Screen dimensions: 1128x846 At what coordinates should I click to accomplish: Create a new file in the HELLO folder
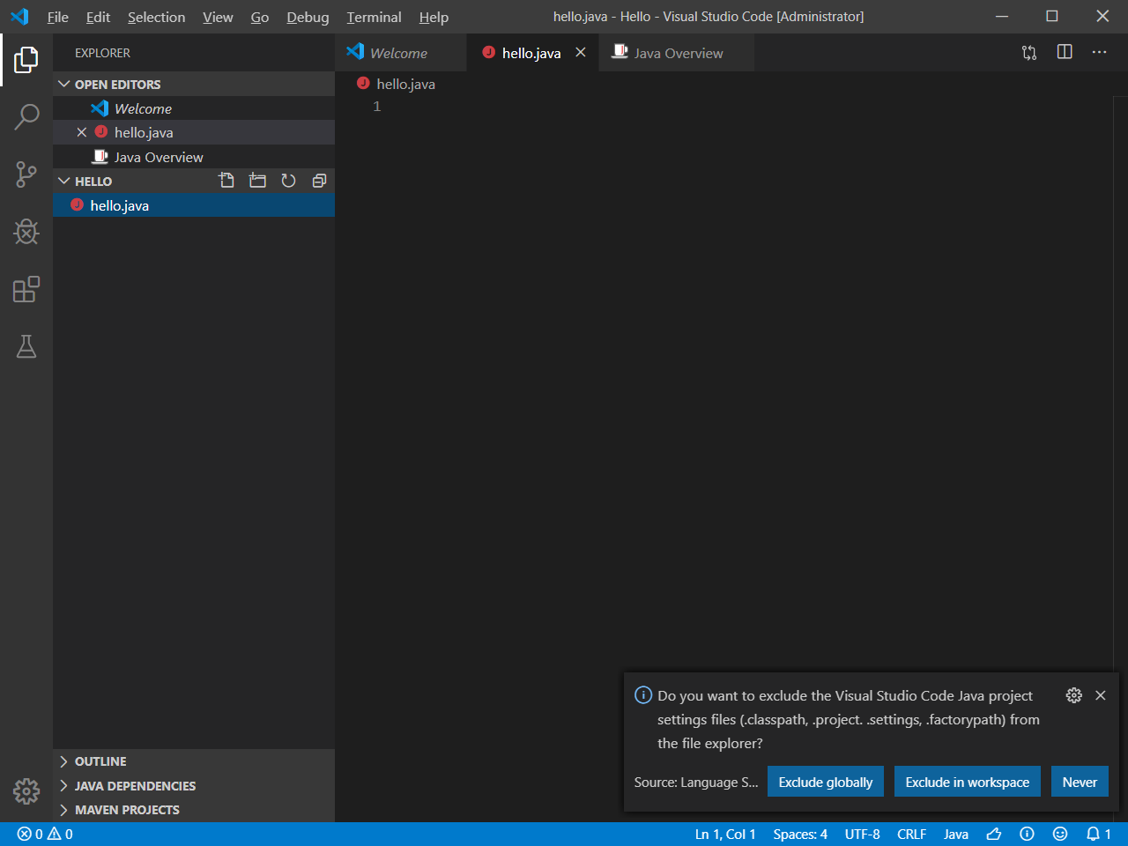coord(226,181)
